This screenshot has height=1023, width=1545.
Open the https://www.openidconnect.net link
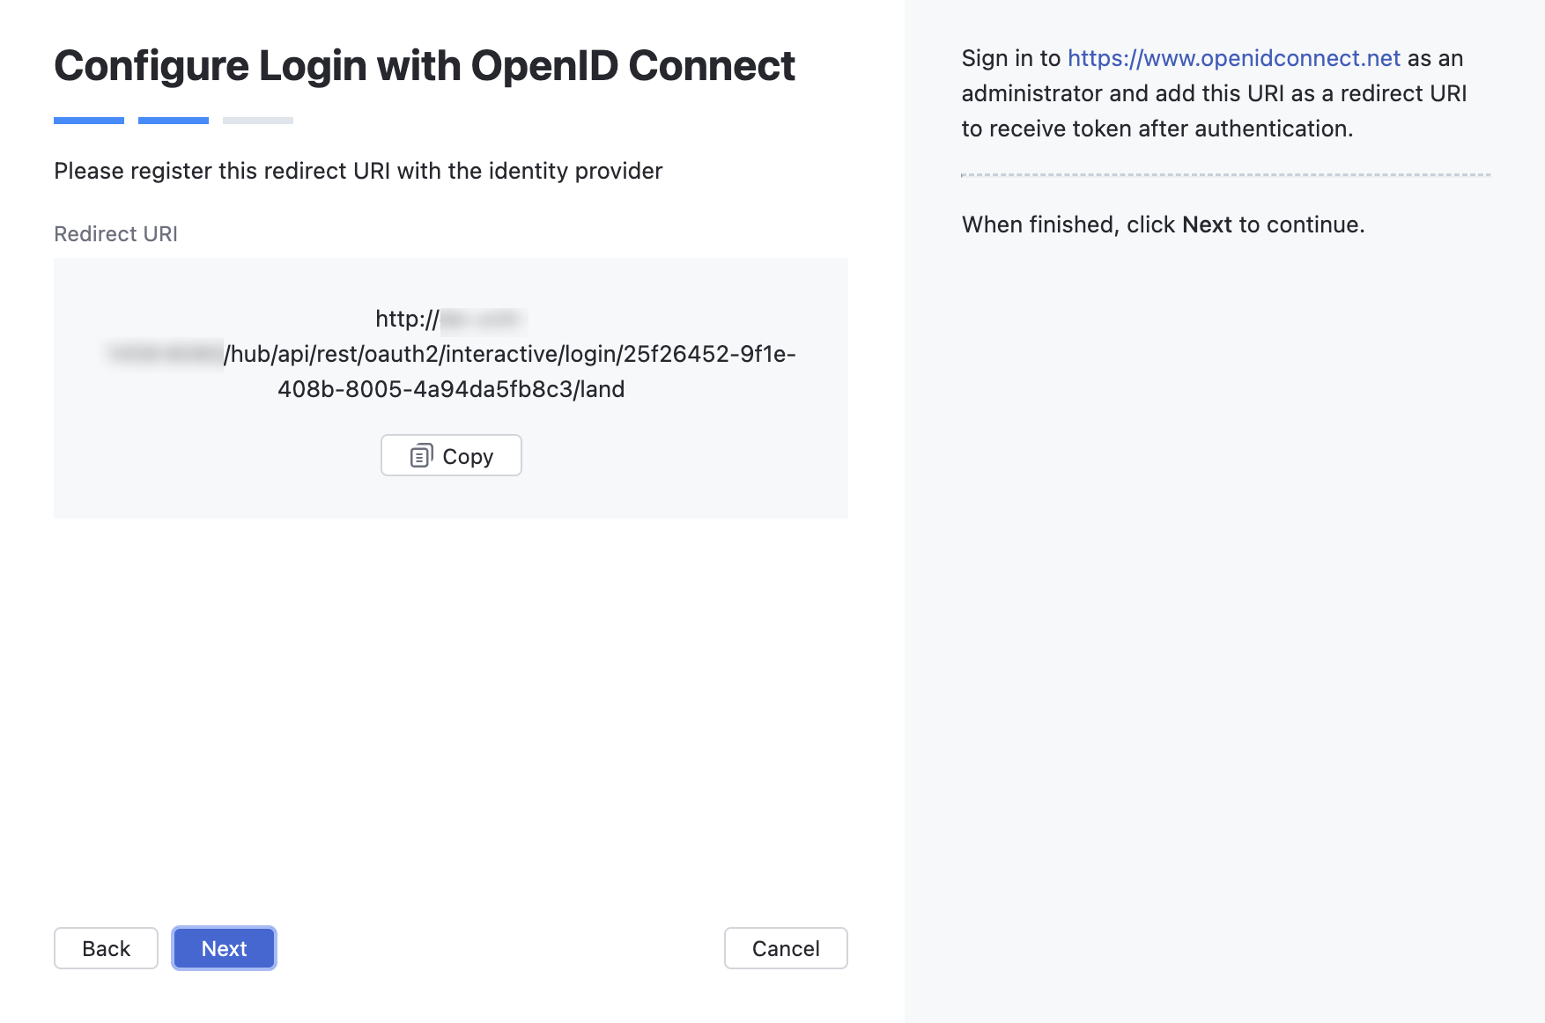(1233, 58)
